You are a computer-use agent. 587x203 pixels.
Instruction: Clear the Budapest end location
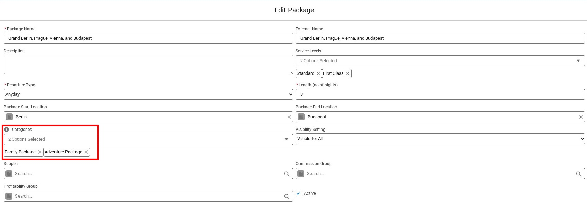point(581,117)
